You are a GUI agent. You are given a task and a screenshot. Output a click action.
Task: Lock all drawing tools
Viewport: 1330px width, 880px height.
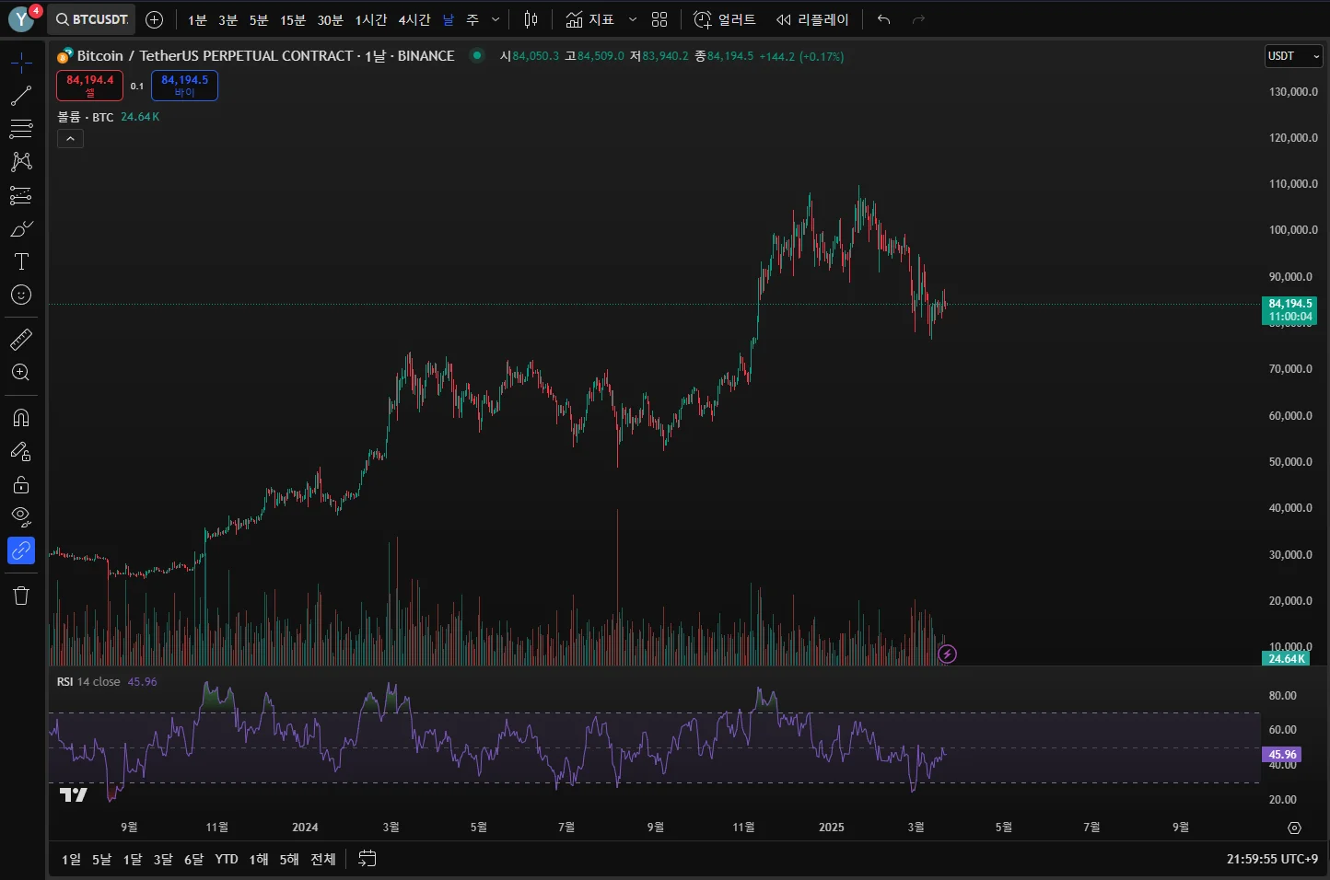[x=21, y=484]
